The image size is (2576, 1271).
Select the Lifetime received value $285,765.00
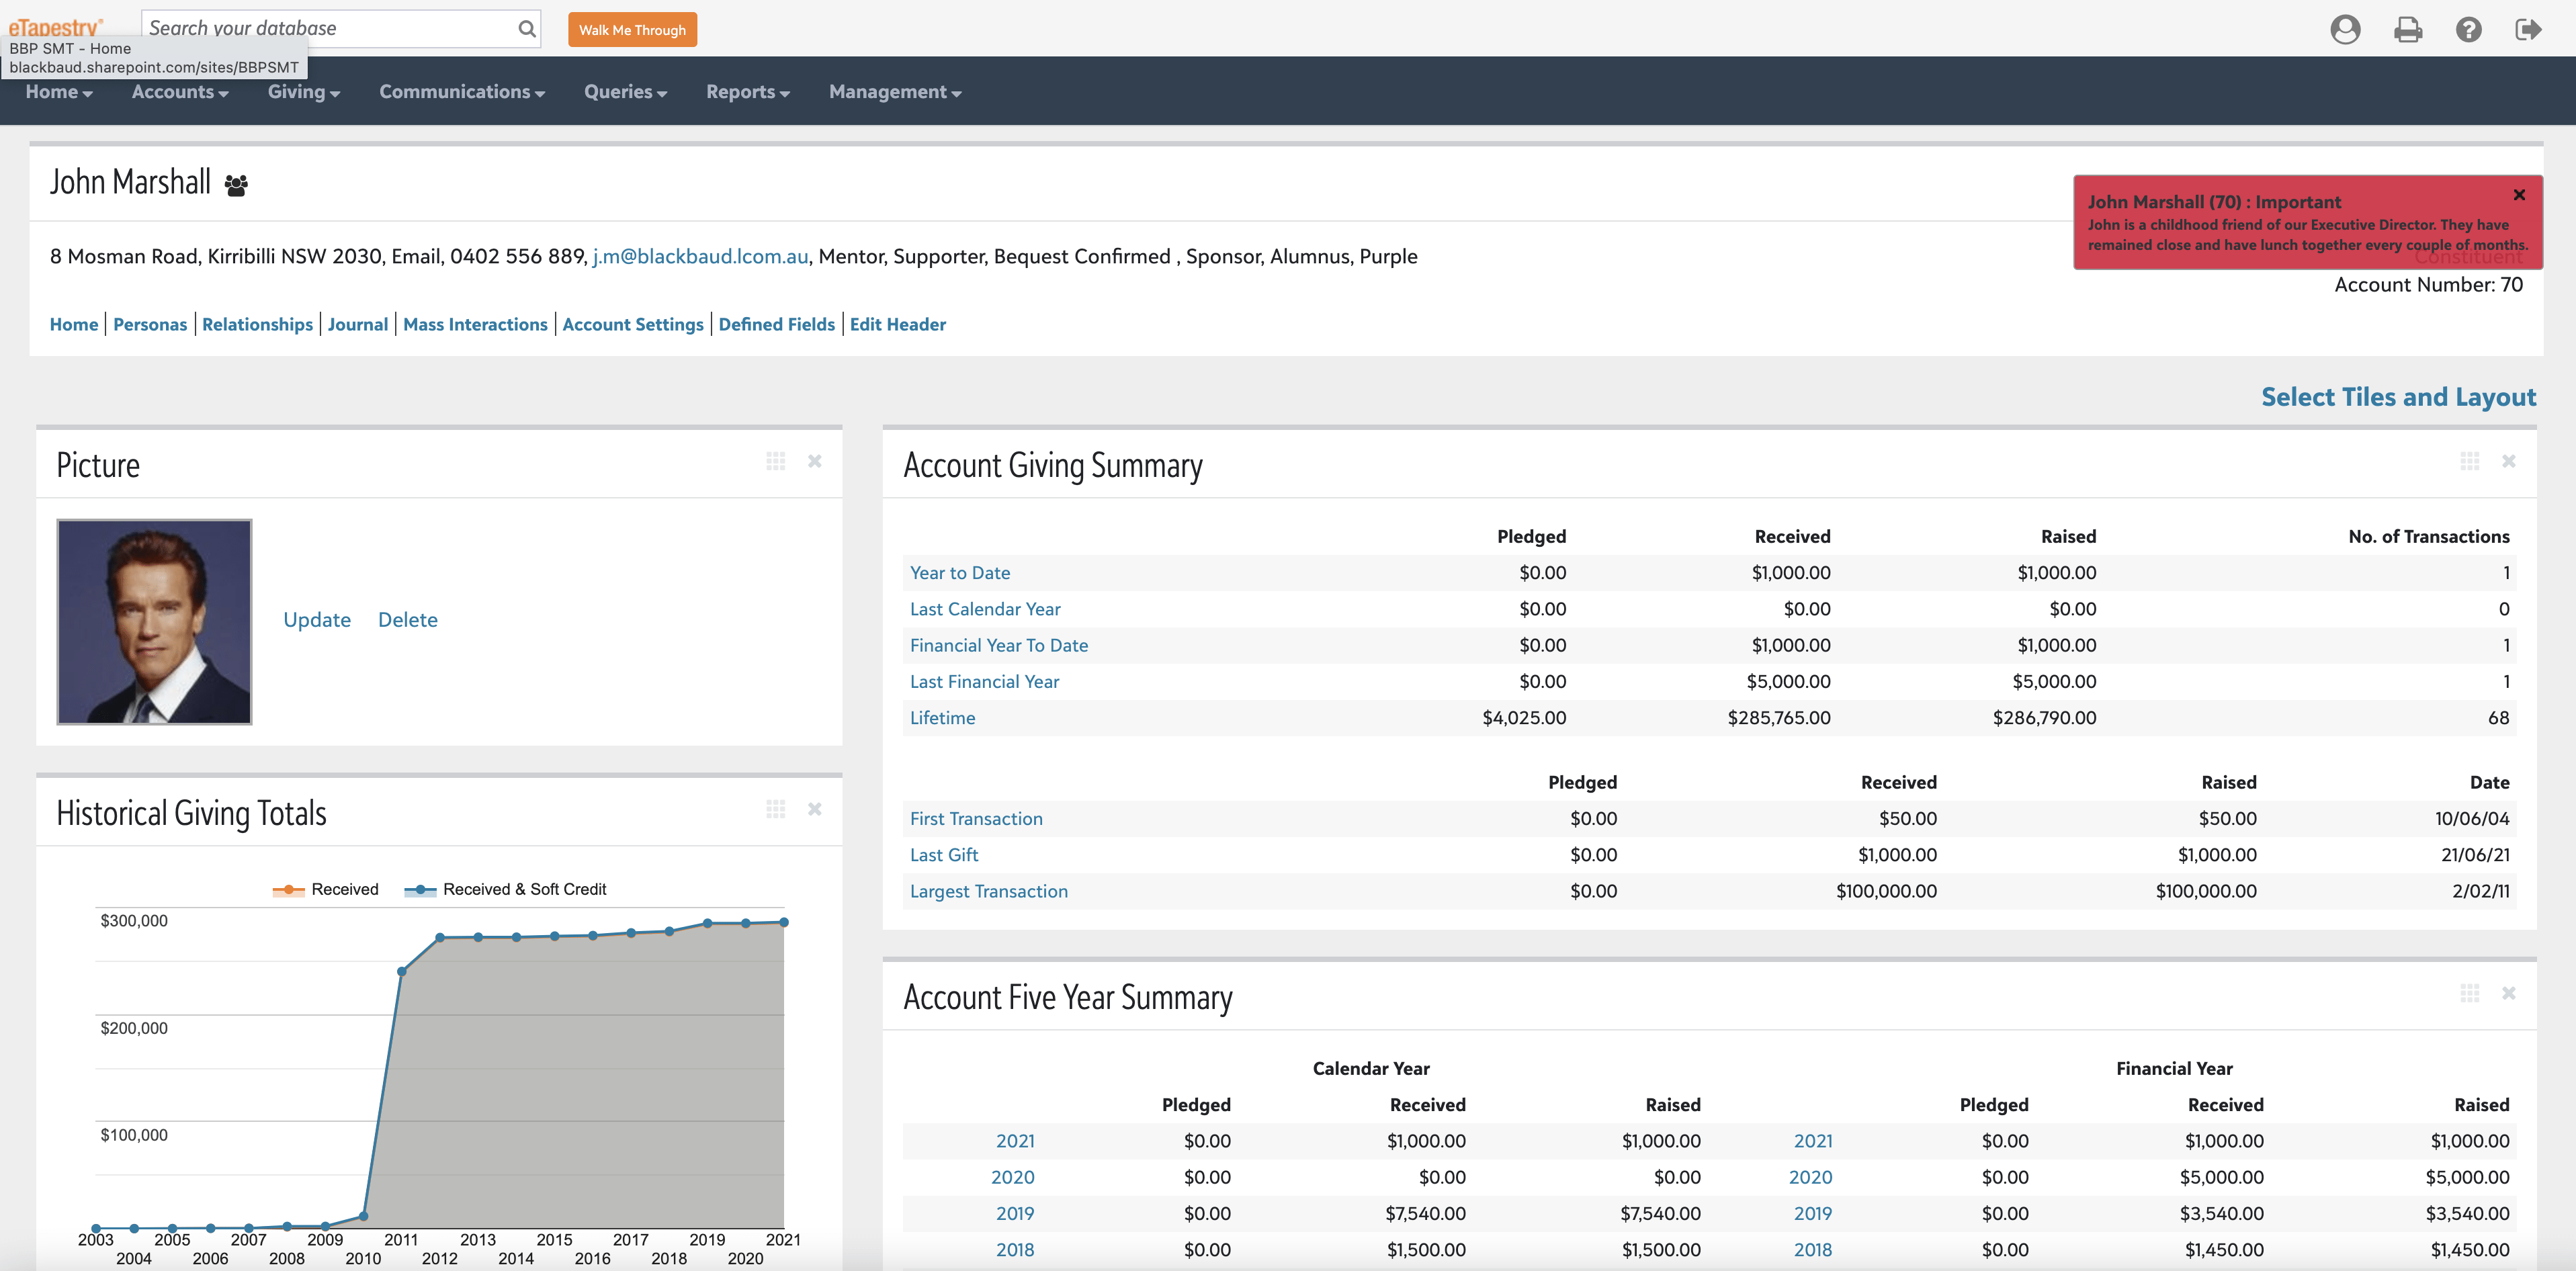[1779, 718]
